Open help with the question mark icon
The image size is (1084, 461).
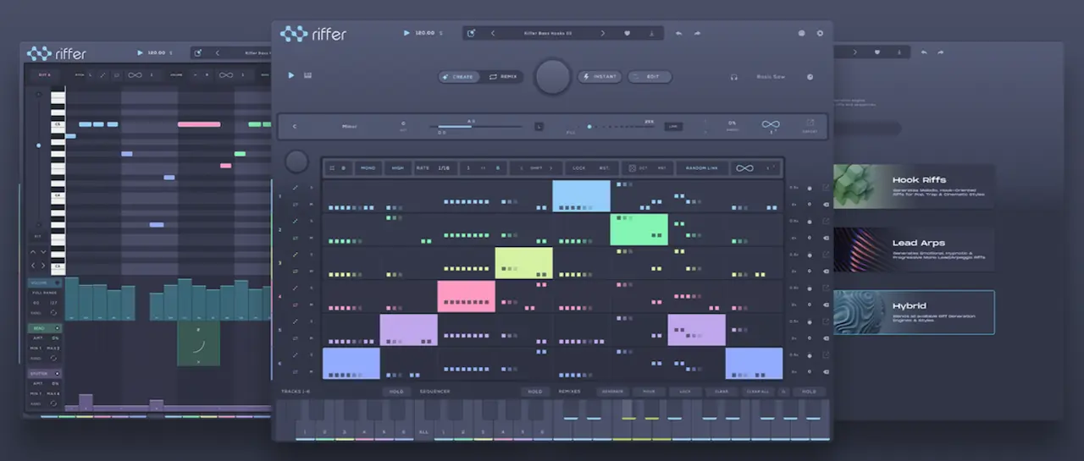point(810,77)
